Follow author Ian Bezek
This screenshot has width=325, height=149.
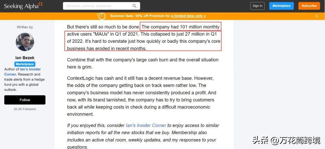pos(25,100)
